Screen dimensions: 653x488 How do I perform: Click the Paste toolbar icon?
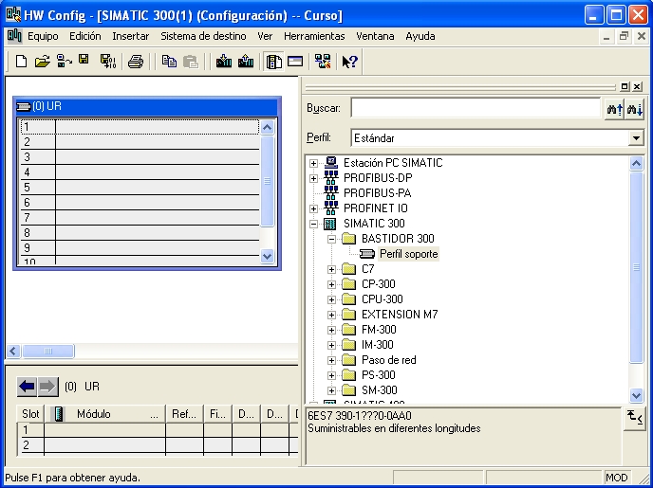pos(191,62)
